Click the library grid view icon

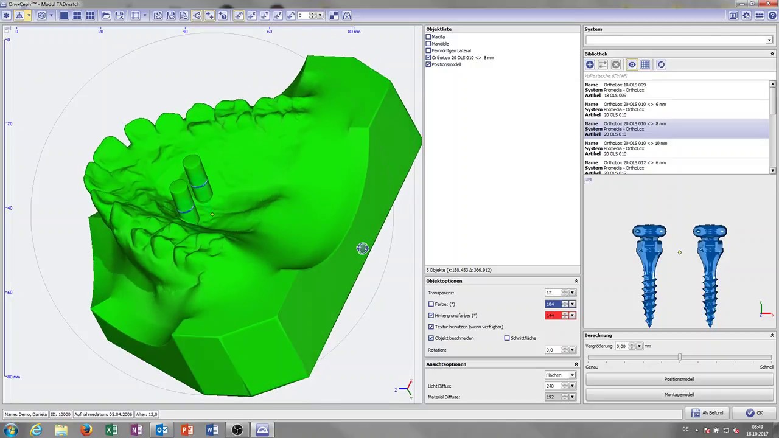[645, 64]
